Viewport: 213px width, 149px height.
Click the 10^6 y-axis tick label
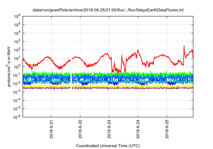(x=17, y=16)
